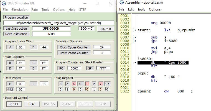Select the highlighted db " cpu 8080" line

(163, 63)
